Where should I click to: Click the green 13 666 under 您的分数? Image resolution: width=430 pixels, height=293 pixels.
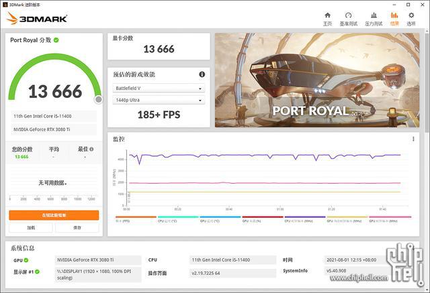[x=21, y=157]
